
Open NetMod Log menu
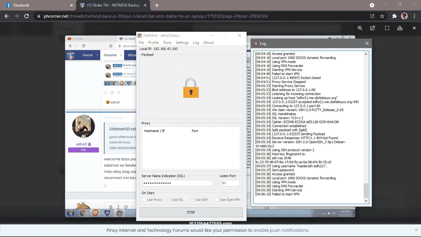click(196, 43)
